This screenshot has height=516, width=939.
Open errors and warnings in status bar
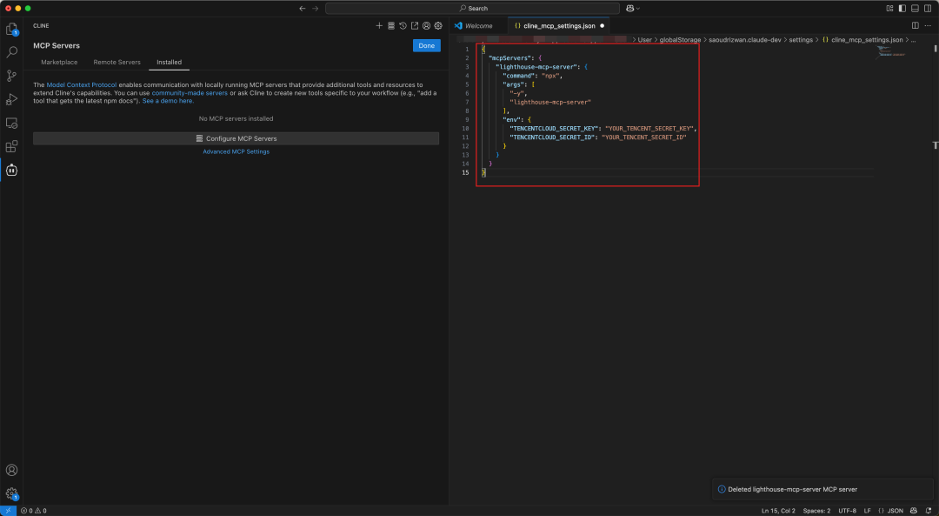coord(34,511)
